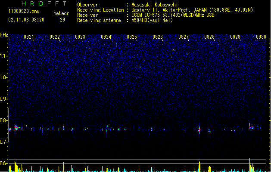Click the 'Receiving Location' label
This screenshot has width=271, height=172.
click(100, 10)
